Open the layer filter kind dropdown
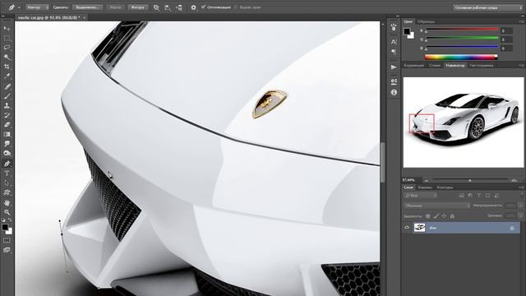The width and height of the screenshot is (526, 296). [421, 196]
